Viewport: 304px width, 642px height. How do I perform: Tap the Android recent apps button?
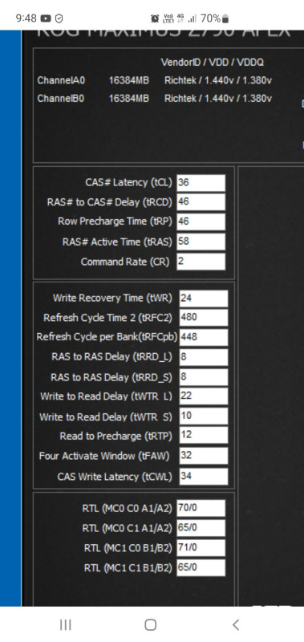(66, 624)
